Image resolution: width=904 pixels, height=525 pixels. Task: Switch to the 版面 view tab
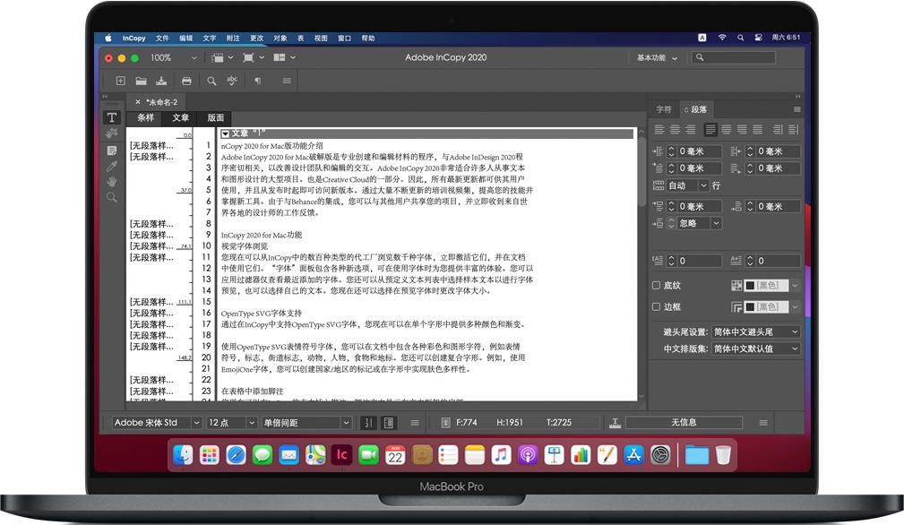tap(218, 117)
